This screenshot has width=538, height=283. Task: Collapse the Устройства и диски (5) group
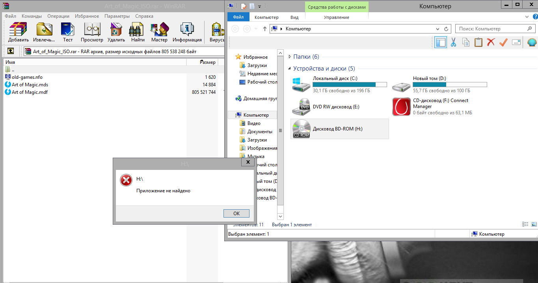(x=290, y=69)
